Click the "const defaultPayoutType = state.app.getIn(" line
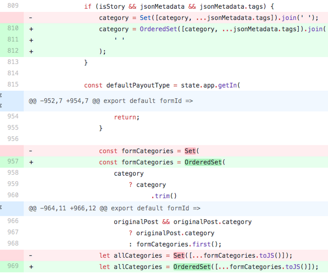 [162, 86]
